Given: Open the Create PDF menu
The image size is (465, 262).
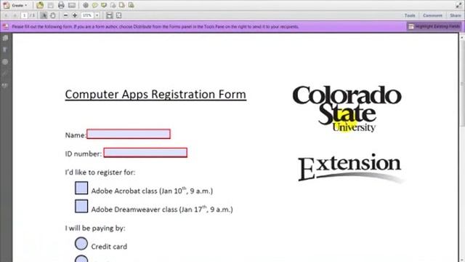Looking at the screenshot, I should tap(15, 5).
